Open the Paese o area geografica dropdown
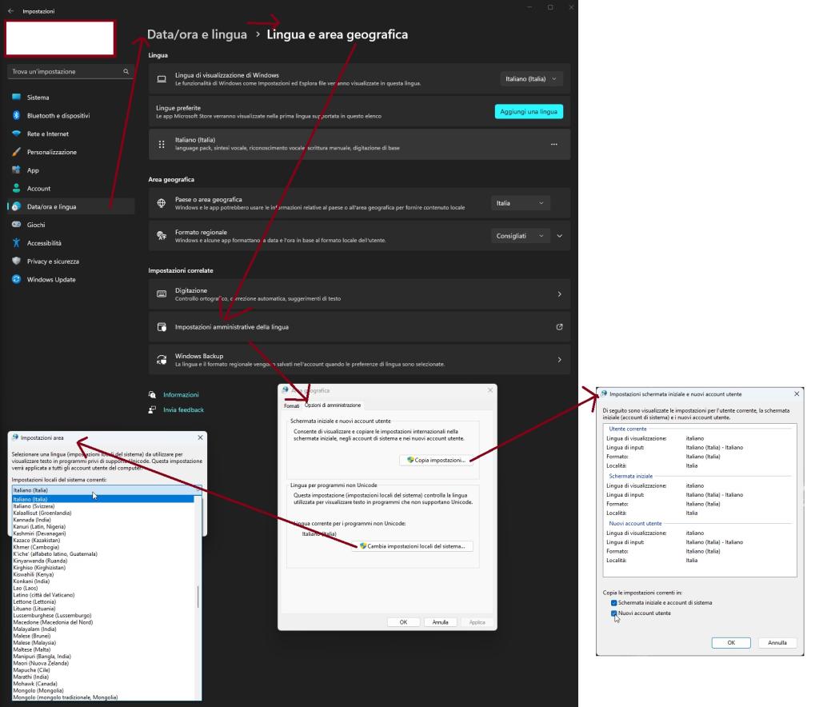The image size is (831, 707). (x=520, y=202)
